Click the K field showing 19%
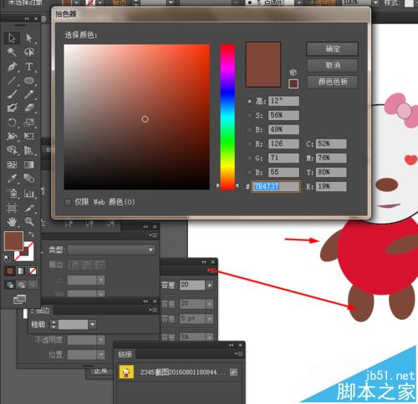The height and width of the screenshot is (404, 418). pyautogui.click(x=331, y=186)
